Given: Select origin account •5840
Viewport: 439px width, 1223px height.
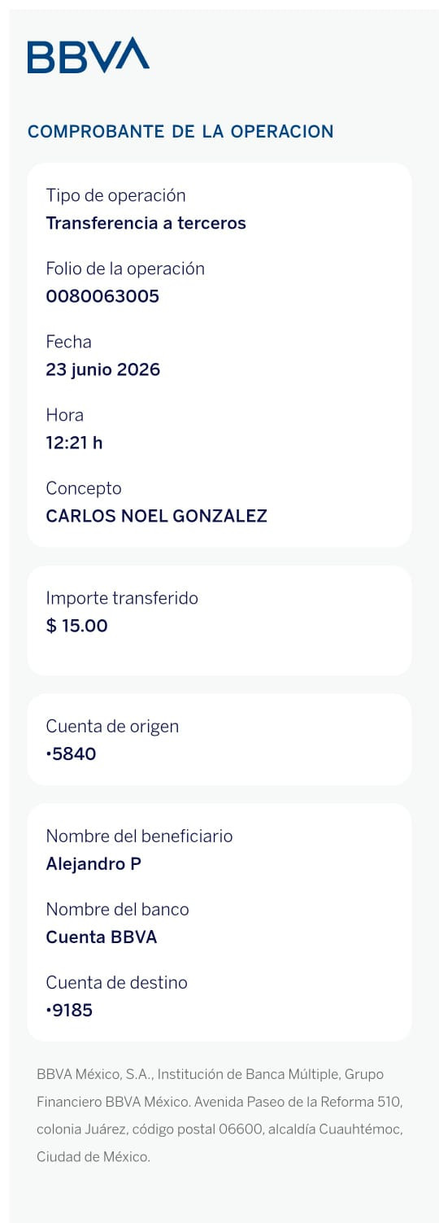Looking at the screenshot, I should [x=72, y=753].
